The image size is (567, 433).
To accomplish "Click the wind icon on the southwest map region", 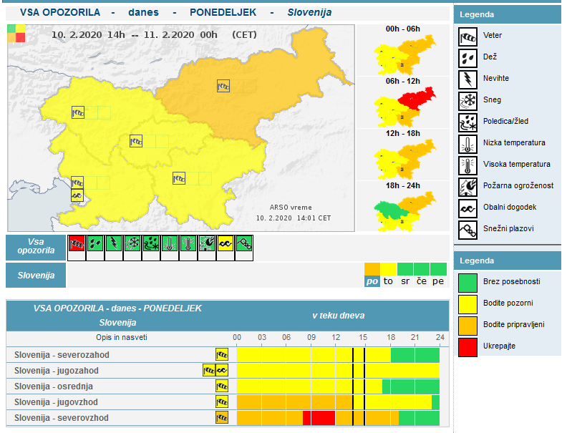I will [77, 183].
